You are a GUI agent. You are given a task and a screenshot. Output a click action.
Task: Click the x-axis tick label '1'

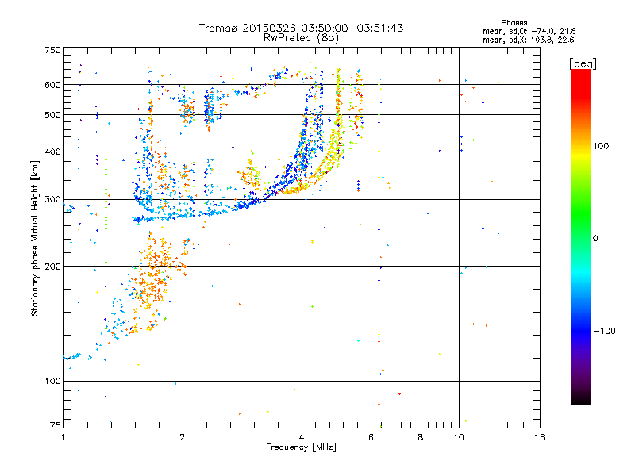point(63,437)
